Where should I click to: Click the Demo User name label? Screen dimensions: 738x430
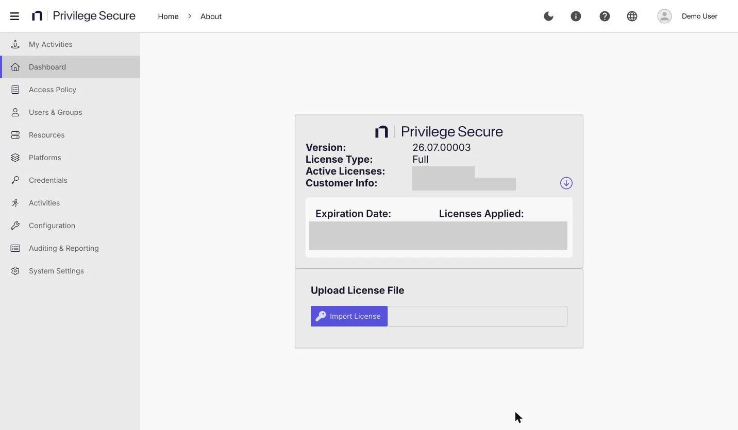pos(699,16)
